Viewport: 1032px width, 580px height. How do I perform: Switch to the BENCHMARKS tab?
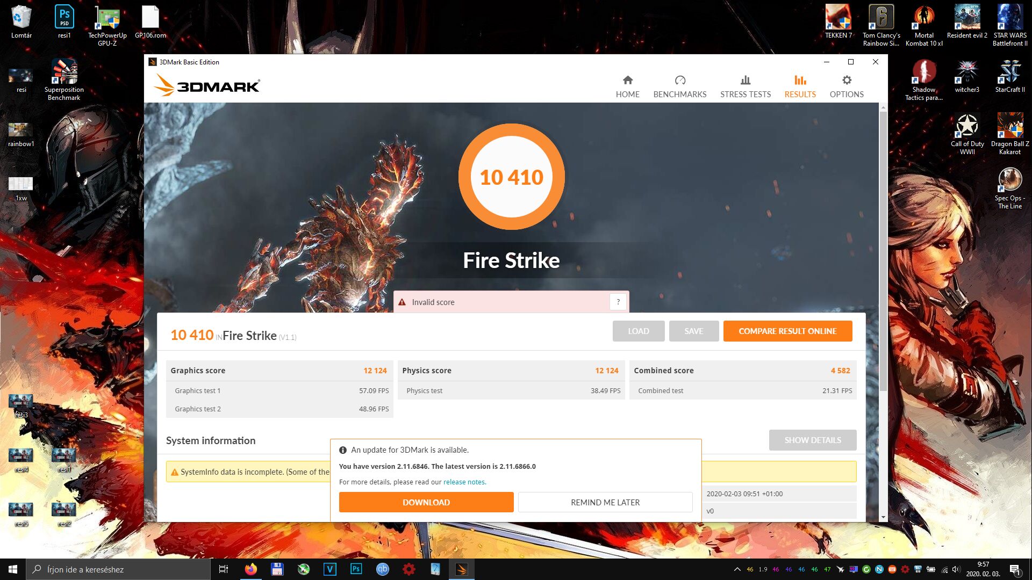(680, 86)
